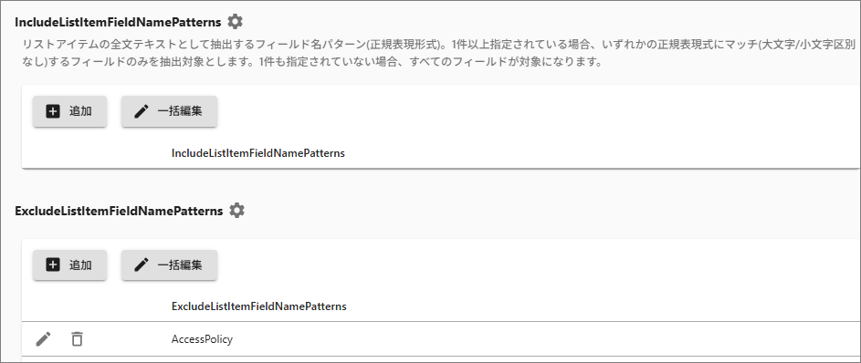Viewport: 861px width, 363px height.
Task: Click ExcludeListItemFieldNamePatterns table column header
Action: [259, 306]
